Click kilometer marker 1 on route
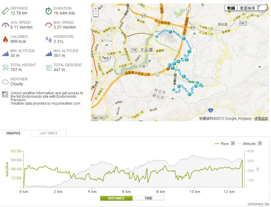The height and width of the screenshot is (207, 271). point(170,32)
